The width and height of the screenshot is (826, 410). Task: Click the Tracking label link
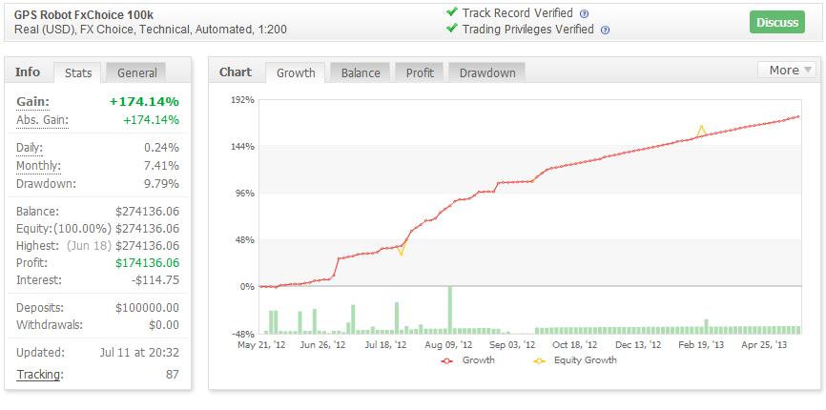point(39,375)
